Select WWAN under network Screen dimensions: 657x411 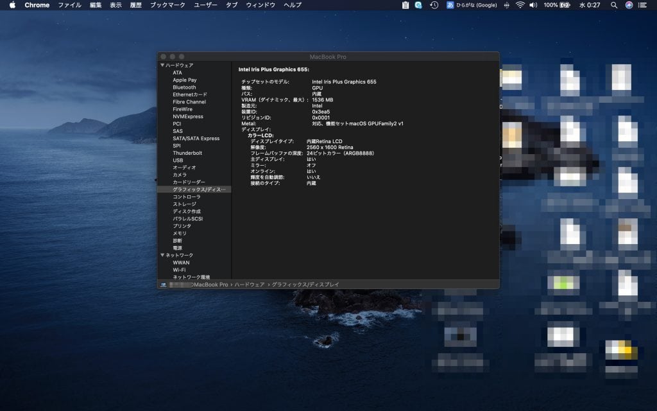point(181,263)
